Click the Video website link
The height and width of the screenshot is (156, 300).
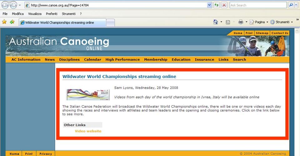[x=88, y=131]
